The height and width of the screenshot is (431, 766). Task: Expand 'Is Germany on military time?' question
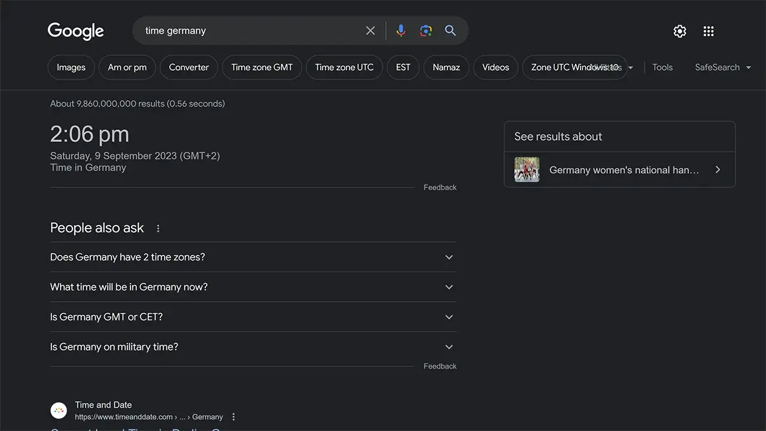tap(253, 347)
